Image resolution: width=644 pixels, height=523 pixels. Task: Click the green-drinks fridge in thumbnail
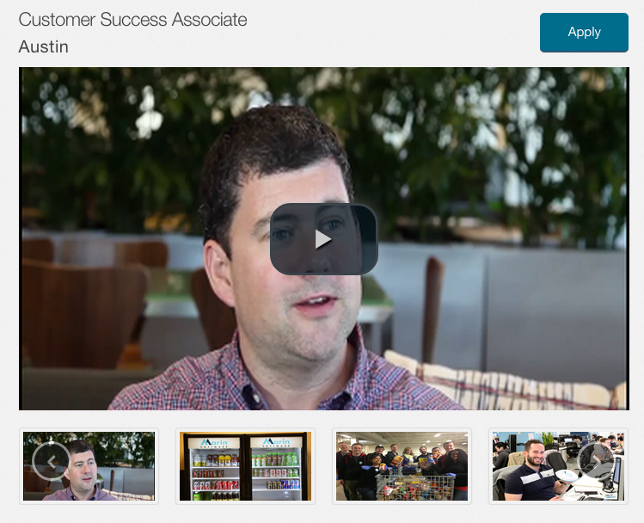point(276,466)
